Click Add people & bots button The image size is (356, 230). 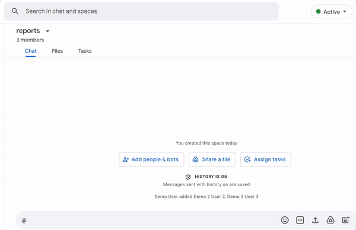[151, 159]
